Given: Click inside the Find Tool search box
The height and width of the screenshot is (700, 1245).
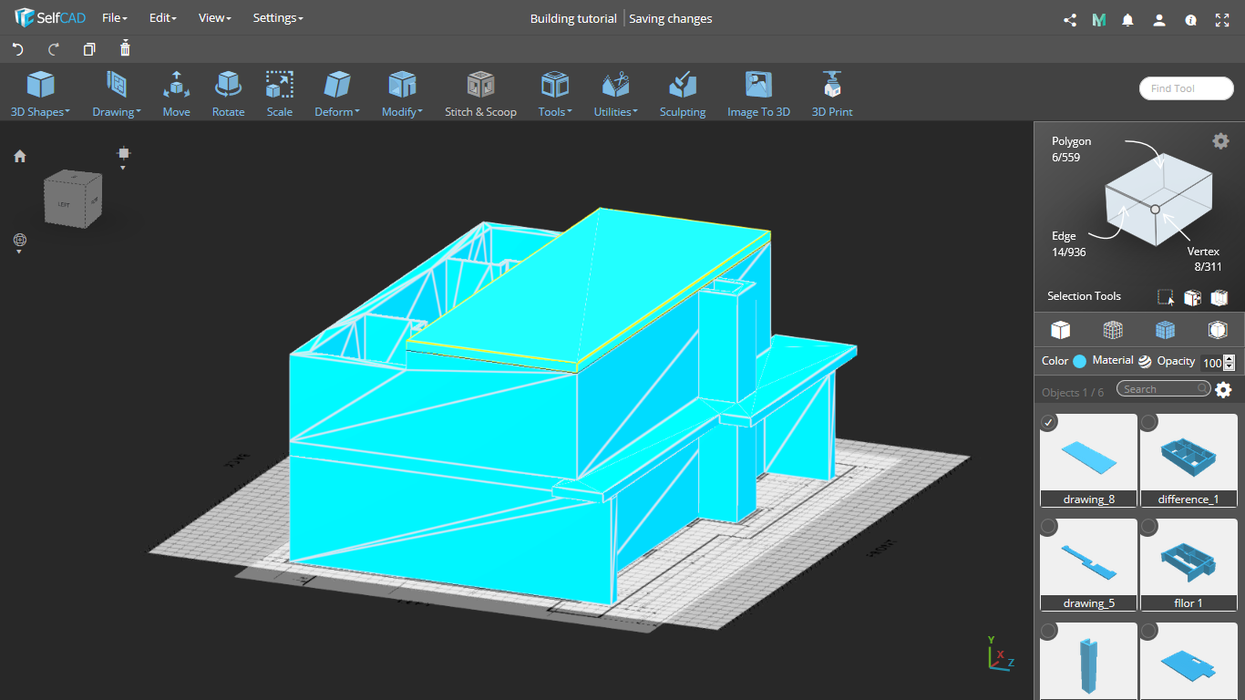Looking at the screenshot, I should point(1187,88).
